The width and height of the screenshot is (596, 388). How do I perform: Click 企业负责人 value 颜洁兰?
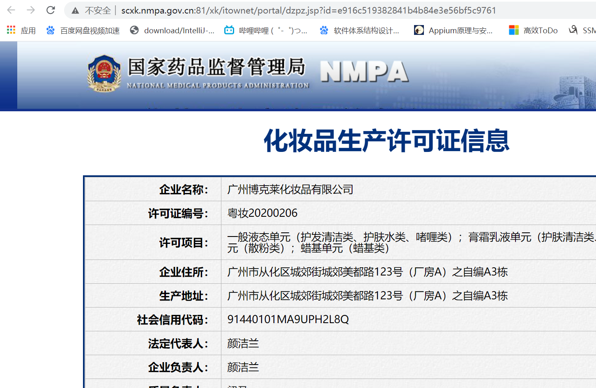click(243, 367)
